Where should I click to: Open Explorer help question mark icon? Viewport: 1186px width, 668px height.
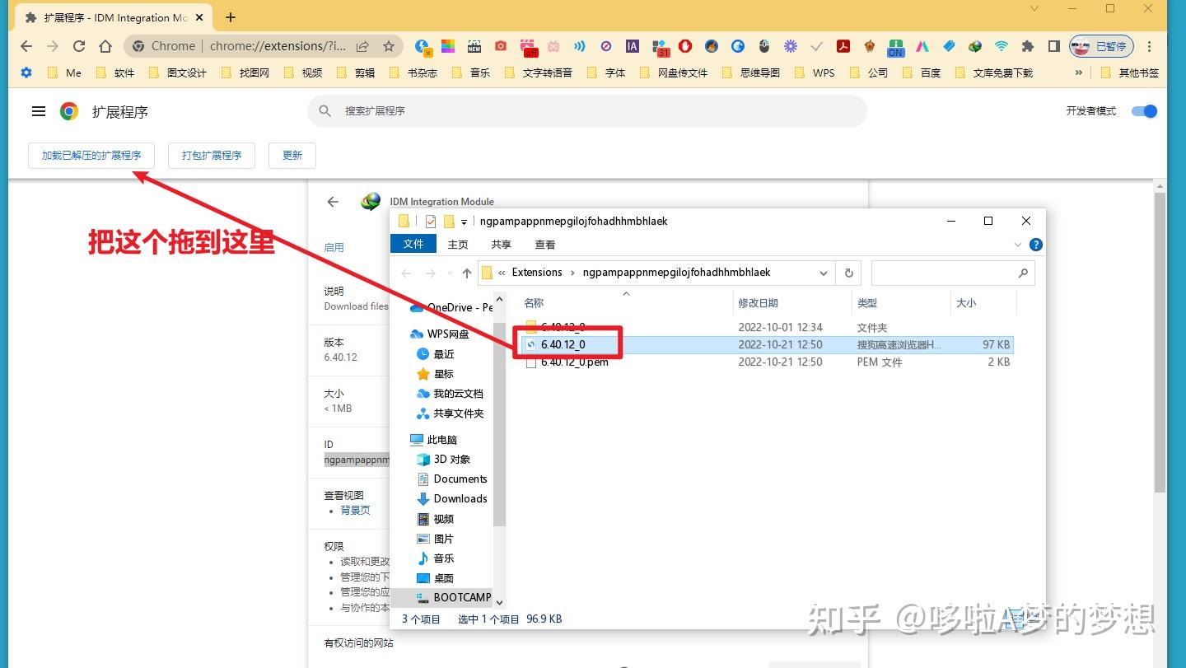1036,245
